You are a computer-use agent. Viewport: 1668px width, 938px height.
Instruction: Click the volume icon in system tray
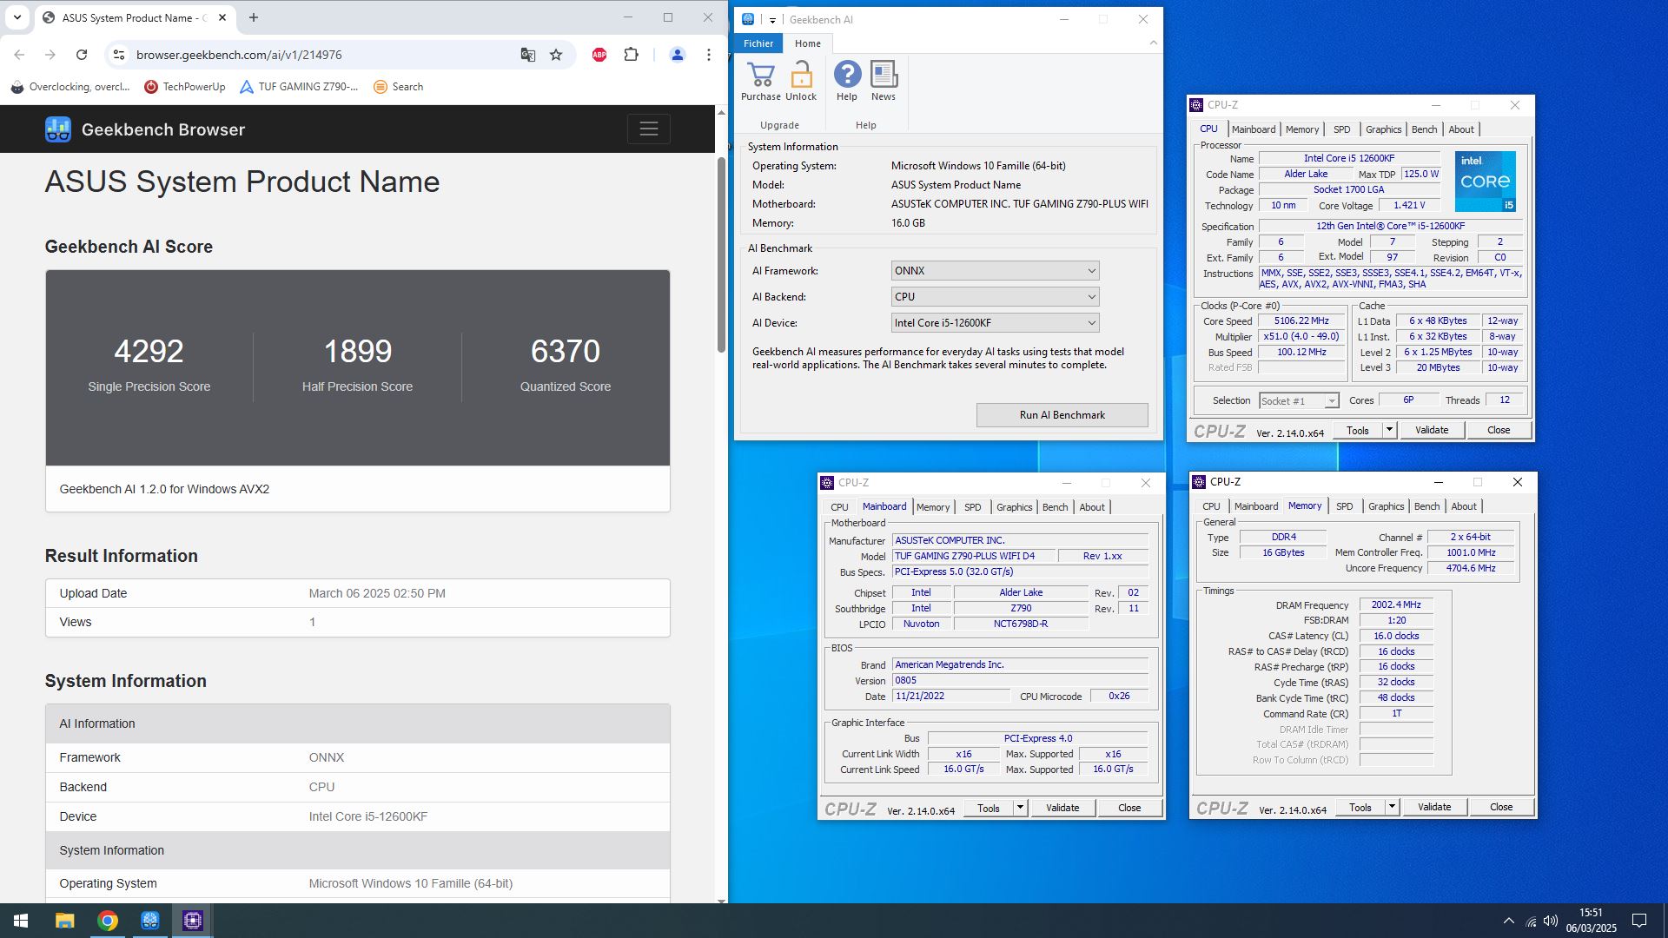1551,921
